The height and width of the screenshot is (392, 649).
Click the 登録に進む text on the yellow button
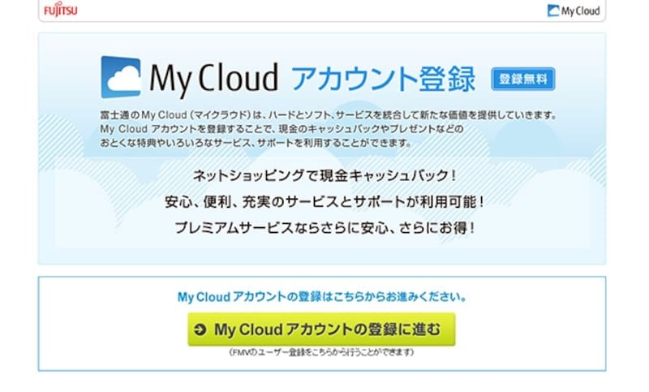(398, 330)
